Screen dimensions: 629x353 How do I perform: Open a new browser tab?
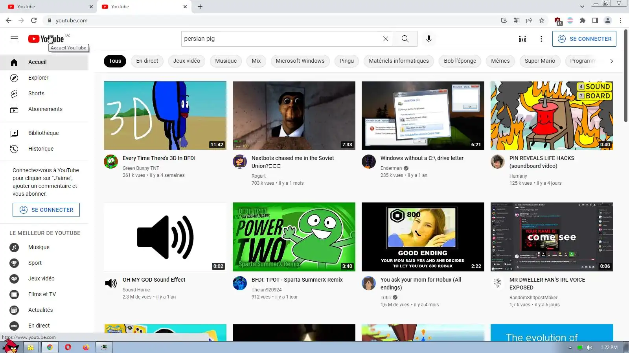point(200,7)
